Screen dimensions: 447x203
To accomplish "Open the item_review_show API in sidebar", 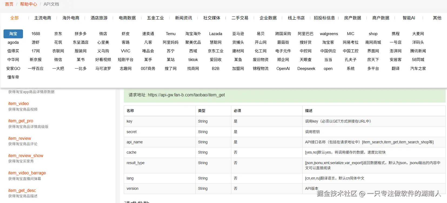I will [26, 156].
